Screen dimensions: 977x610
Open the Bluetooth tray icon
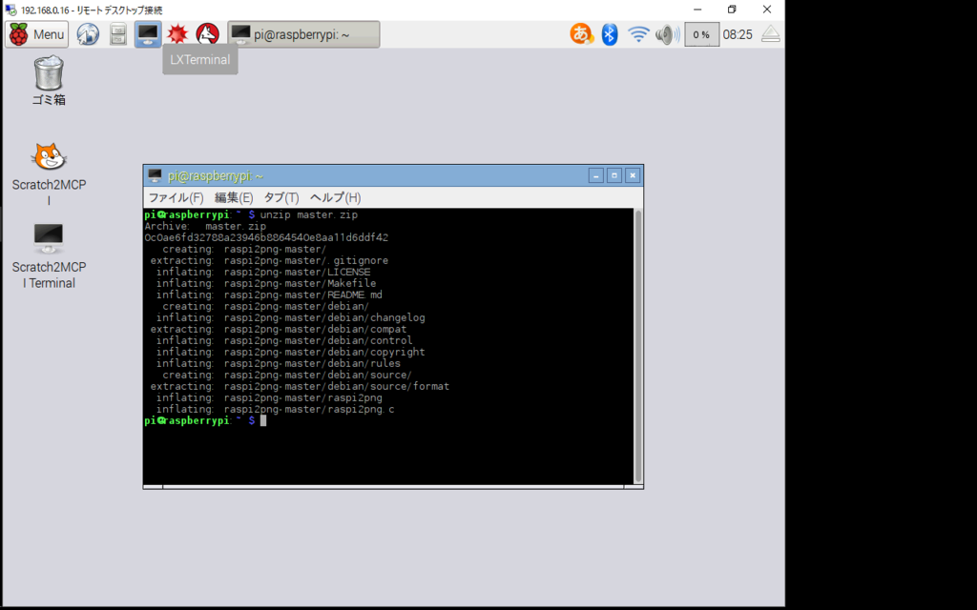(610, 34)
